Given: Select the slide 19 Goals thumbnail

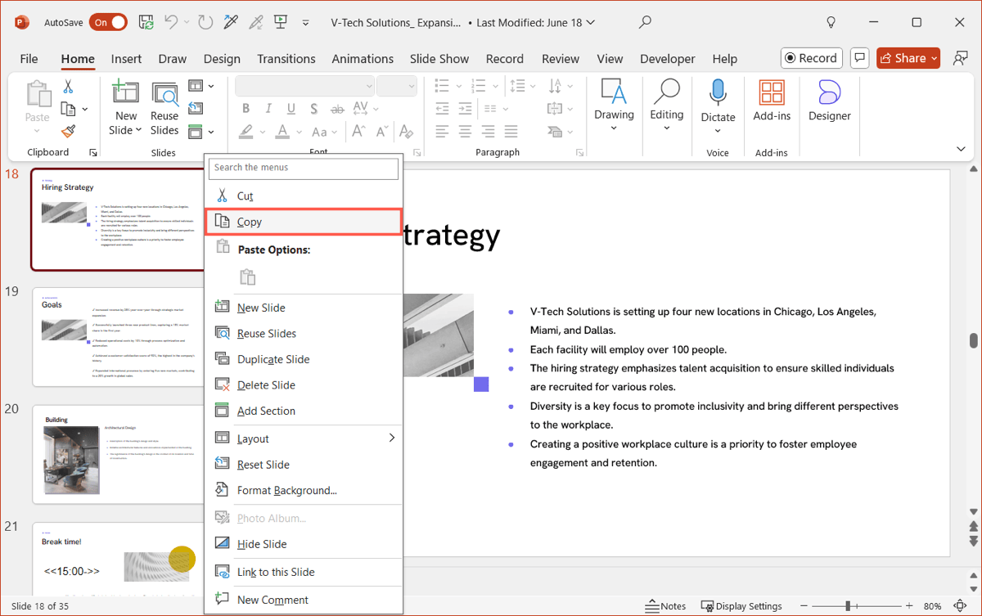Looking at the screenshot, I should pos(120,336).
